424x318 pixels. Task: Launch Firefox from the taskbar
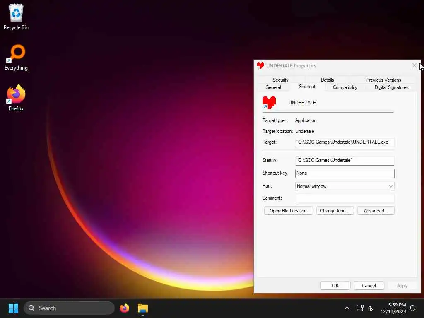point(124,308)
